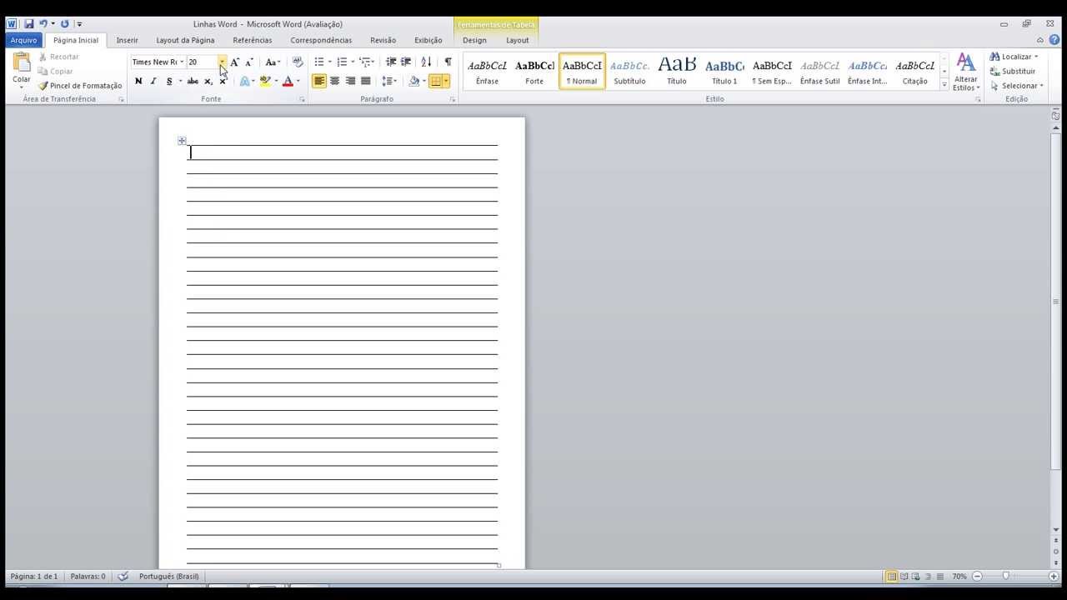Open Correspondências tab
1067x600 pixels.
tap(321, 40)
